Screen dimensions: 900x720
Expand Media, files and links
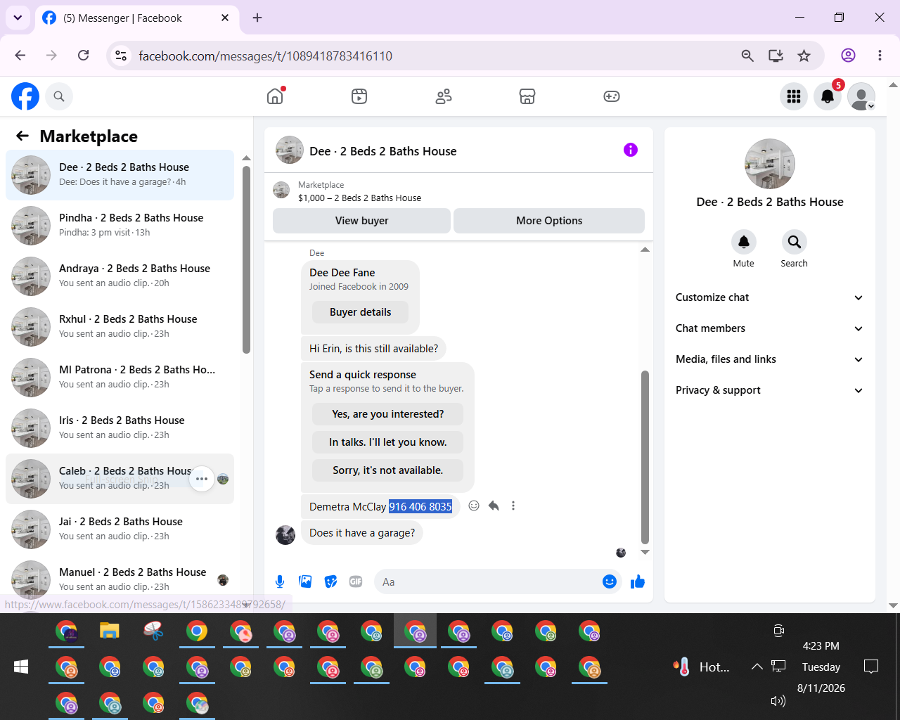769,359
